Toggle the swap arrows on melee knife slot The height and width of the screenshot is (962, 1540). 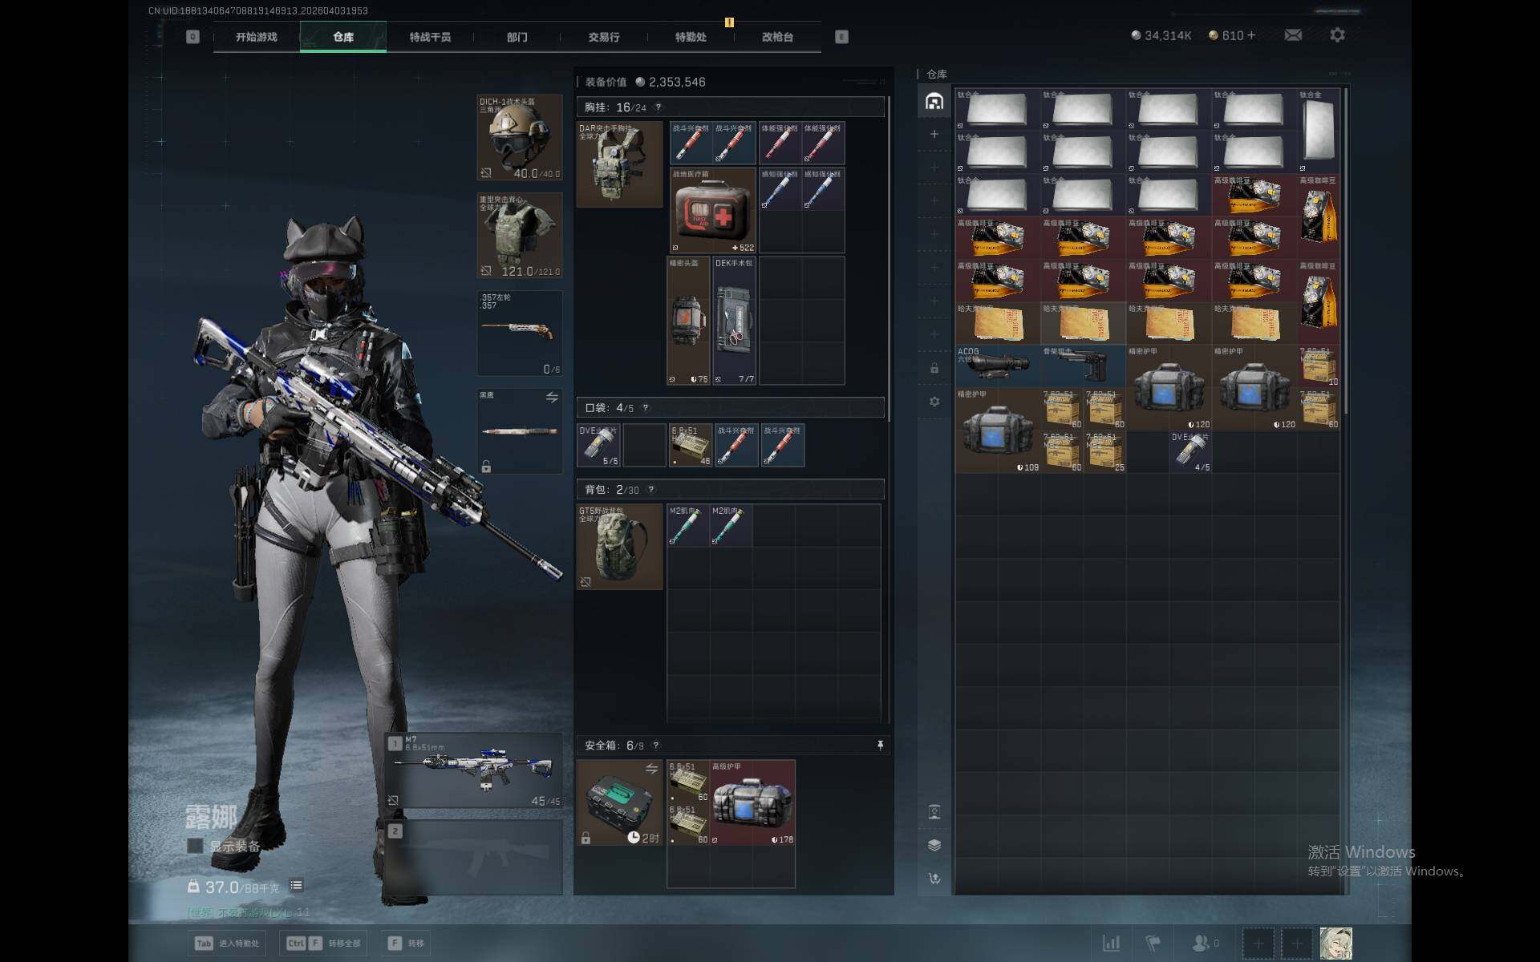click(552, 398)
